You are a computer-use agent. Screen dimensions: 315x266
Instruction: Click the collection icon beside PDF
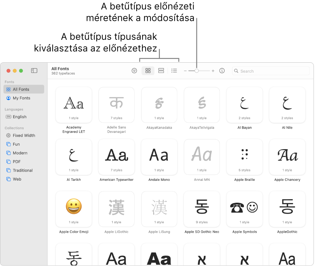[x=8, y=162]
